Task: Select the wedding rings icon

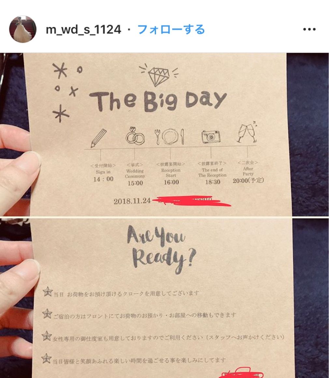Action: tap(135, 136)
